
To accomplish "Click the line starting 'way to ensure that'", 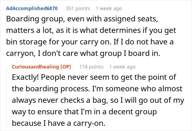I will point(84,112).
